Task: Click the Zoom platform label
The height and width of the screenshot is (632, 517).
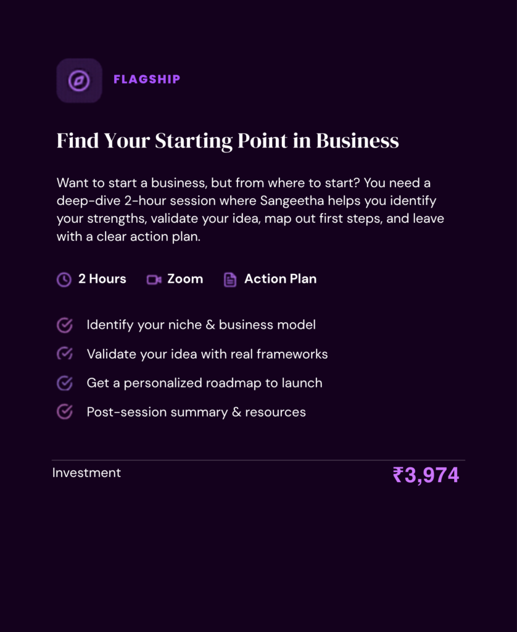Action: (x=185, y=279)
